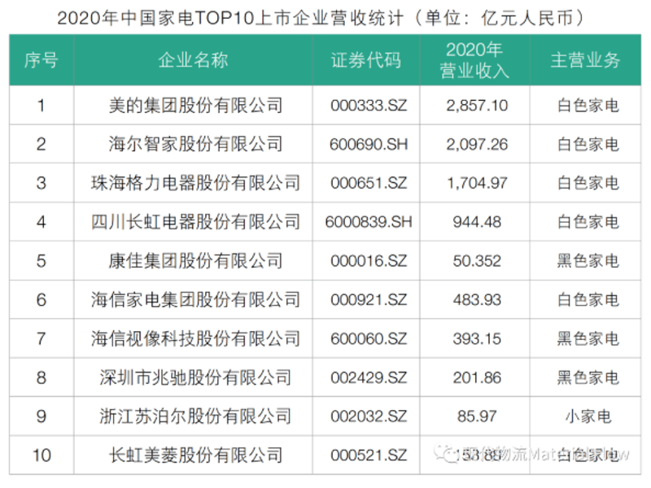The height and width of the screenshot is (488, 651).
Task: Click rank number 3 in 序号 column
Action: (x=42, y=183)
